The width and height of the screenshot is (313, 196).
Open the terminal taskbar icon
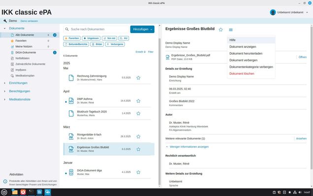(x=31, y=192)
